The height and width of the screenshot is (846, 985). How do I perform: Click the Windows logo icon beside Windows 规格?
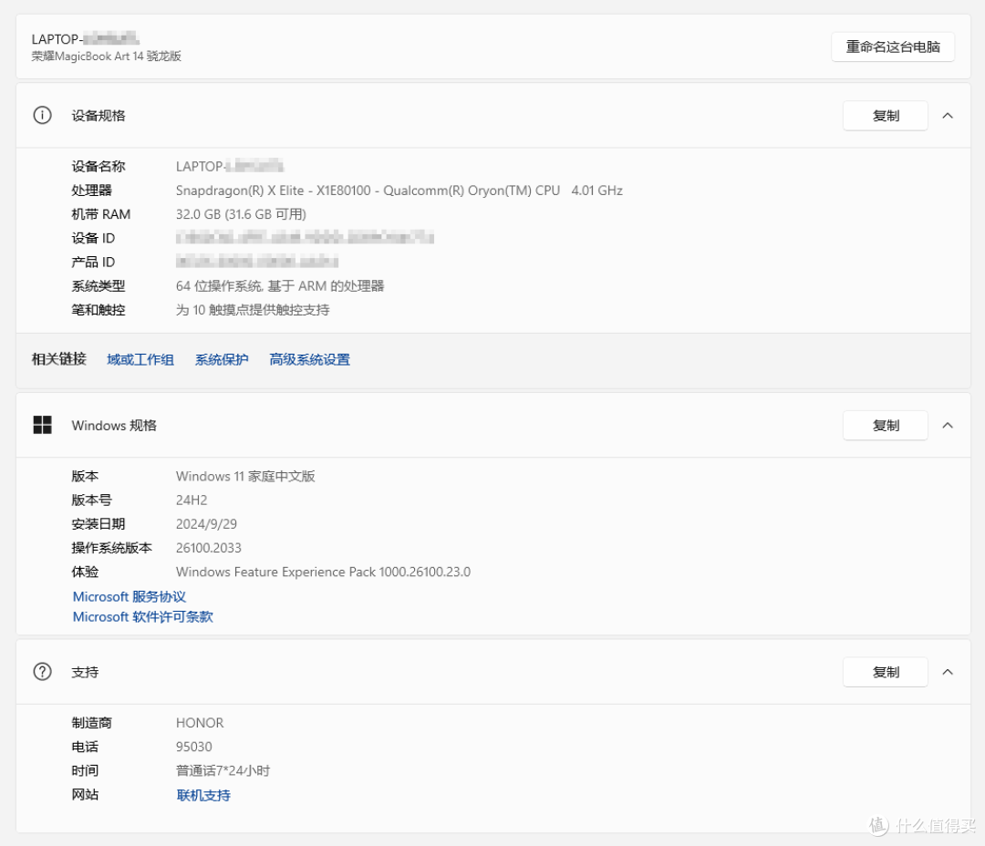[42, 426]
